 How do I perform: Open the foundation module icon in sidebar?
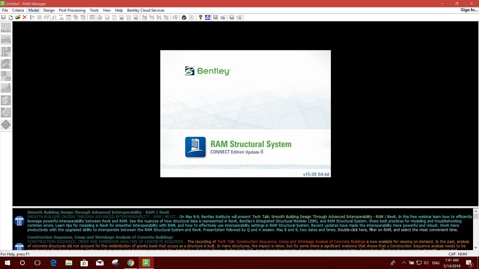pyautogui.click(x=6, y=88)
